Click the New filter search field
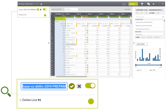 tap(71, 9)
